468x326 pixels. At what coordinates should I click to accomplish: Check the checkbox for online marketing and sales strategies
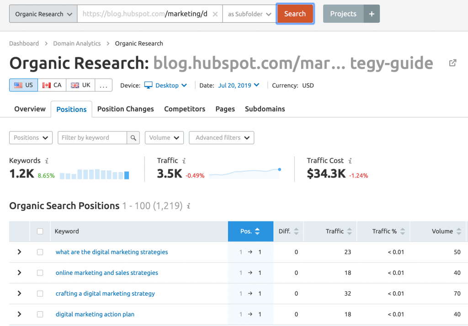click(40, 273)
